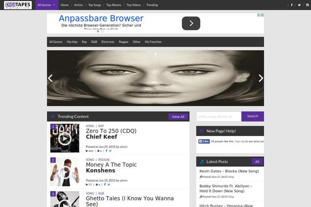Open Home in top navigation
The width and height of the screenshot is (311, 207).
click(x=64, y=5)
